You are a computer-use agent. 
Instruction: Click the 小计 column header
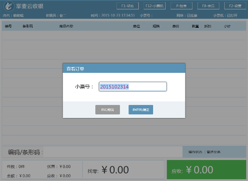click(227, 26)
